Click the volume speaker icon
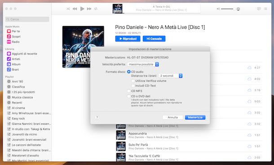274x165 pixels. pos(218,9)
